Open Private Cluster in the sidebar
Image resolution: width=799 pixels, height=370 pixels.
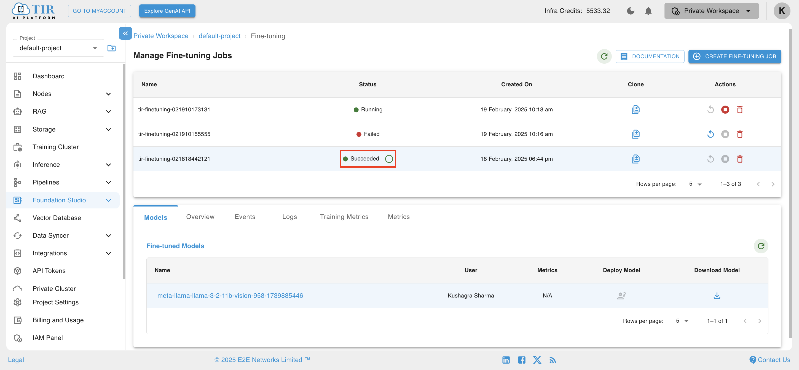coord(63,288)
